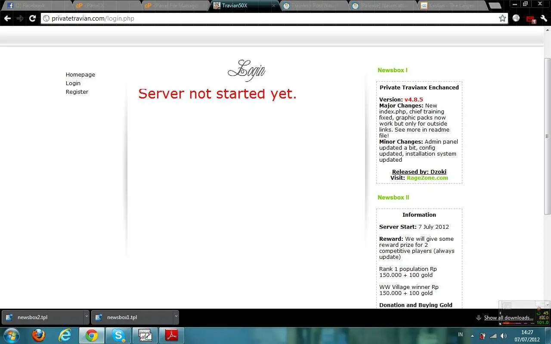Click the volume speaker tray icon
The height and width of the screenshot is (344, 551).
[504, 336]
